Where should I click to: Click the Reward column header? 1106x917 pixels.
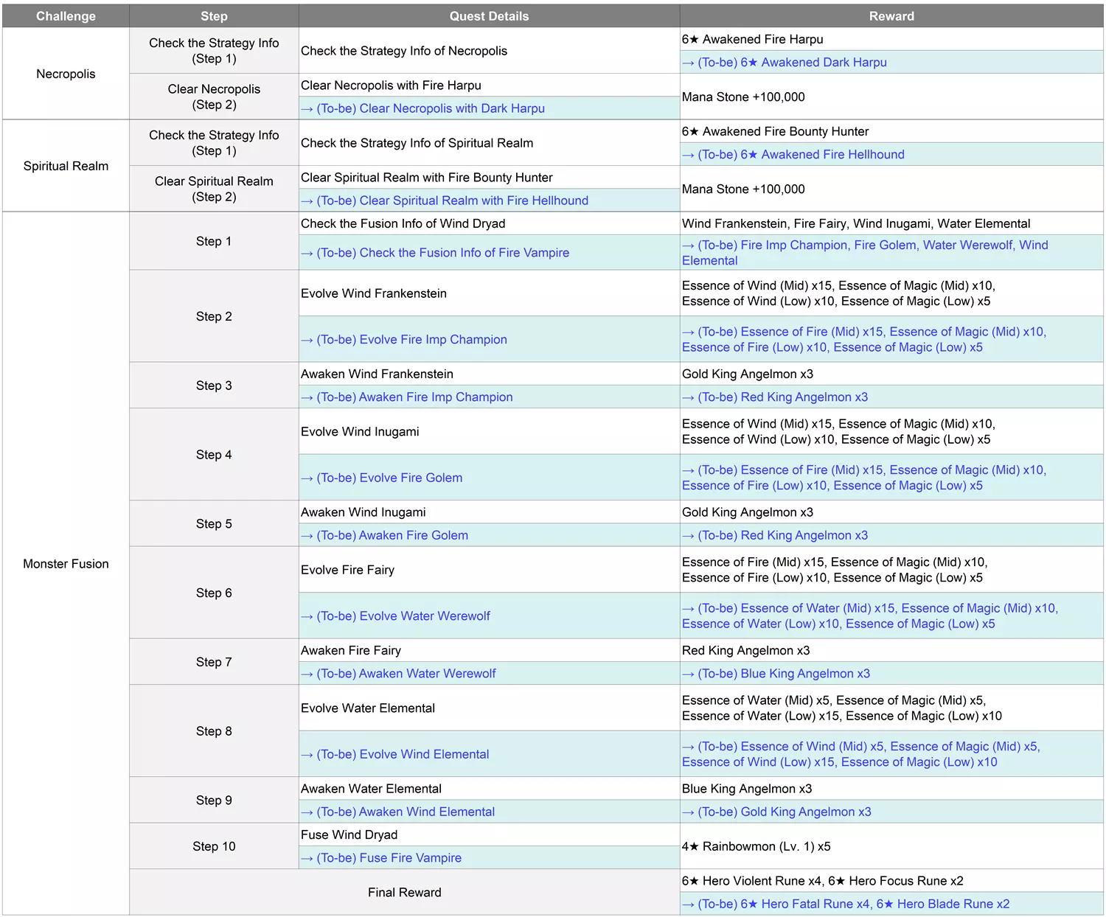click(x=891, y=16)
